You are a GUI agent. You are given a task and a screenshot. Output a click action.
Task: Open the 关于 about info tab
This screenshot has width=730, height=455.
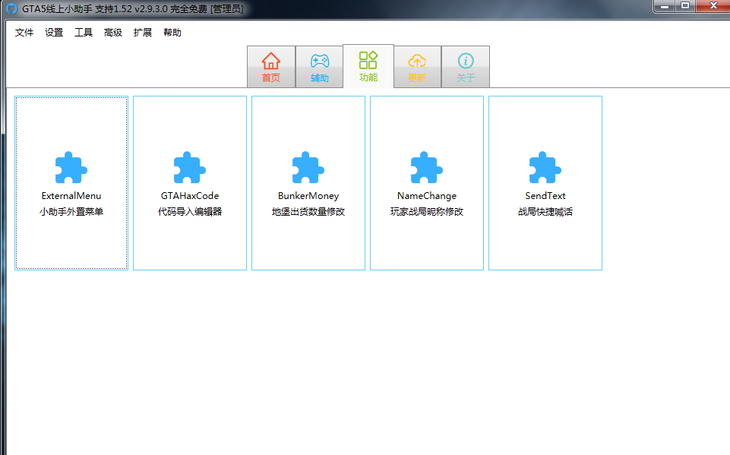466,67
